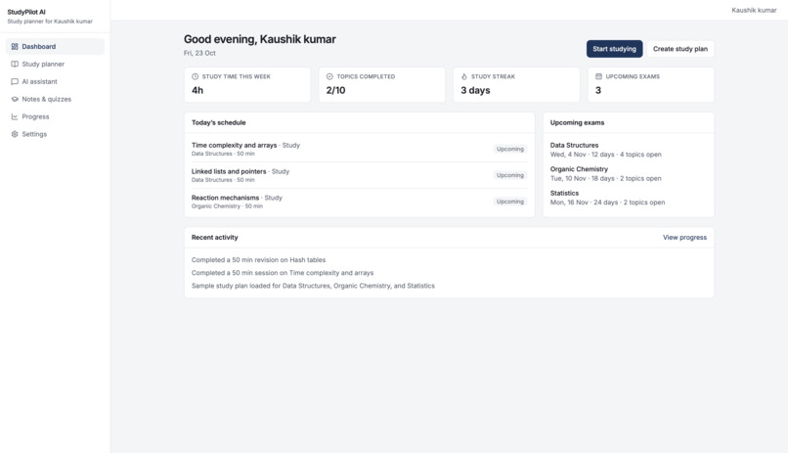This screenshot has width=788, height=453.
Task: Click the Upcoming exams panel heading
Action: (x=577, y=122)
